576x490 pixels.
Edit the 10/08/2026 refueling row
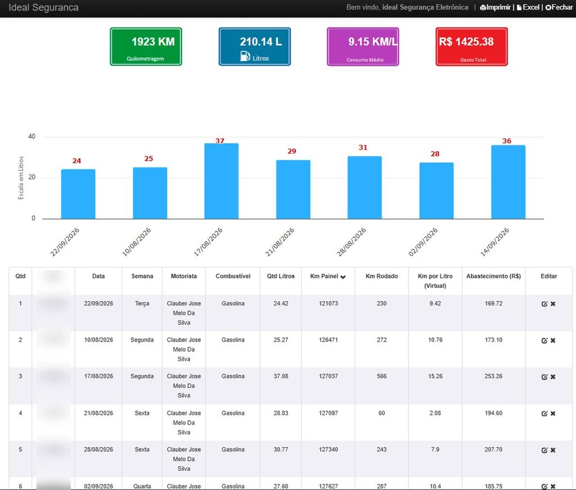click(x=544, y=341)
